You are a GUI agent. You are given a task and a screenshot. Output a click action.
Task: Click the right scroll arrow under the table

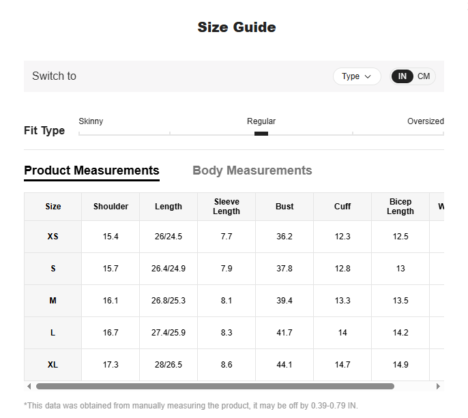click(x=438, y=387)
